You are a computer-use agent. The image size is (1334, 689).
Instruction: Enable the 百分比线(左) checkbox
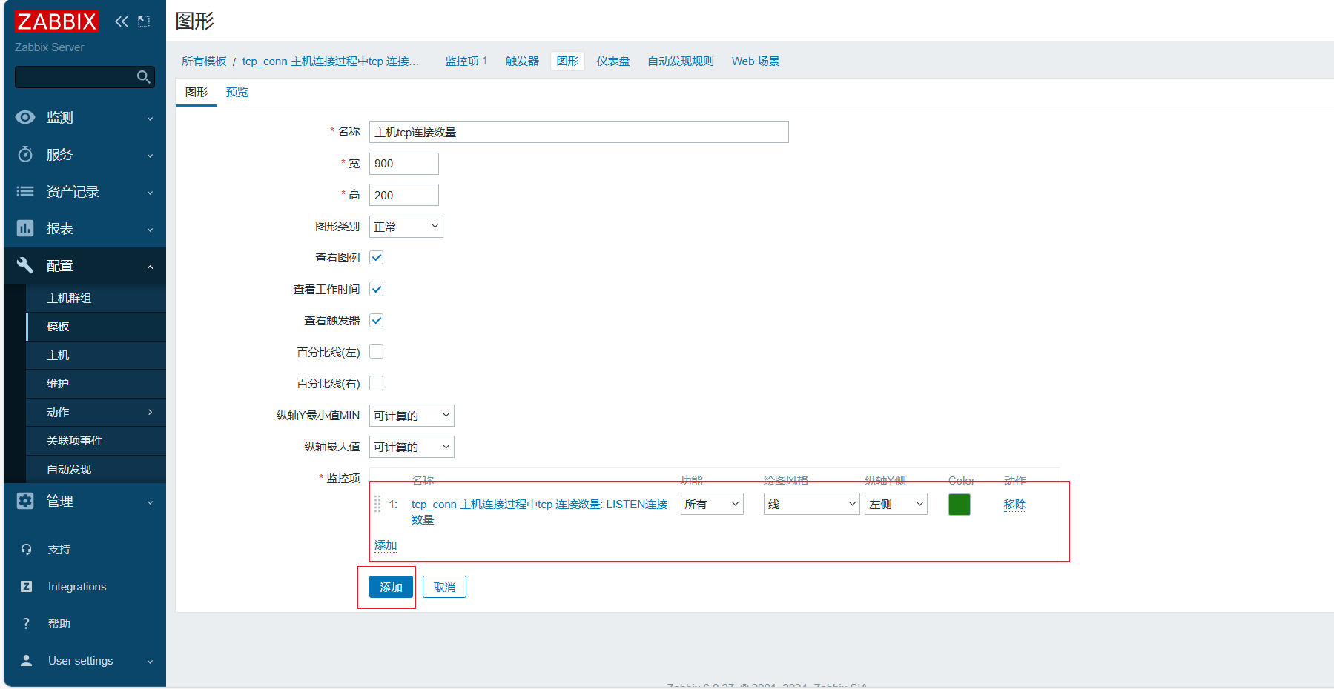click(377, 352)
